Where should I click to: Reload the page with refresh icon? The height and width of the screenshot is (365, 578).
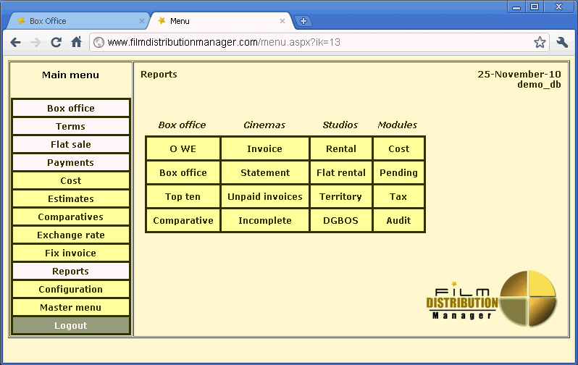pyautogui.click(x=56, y=43)
